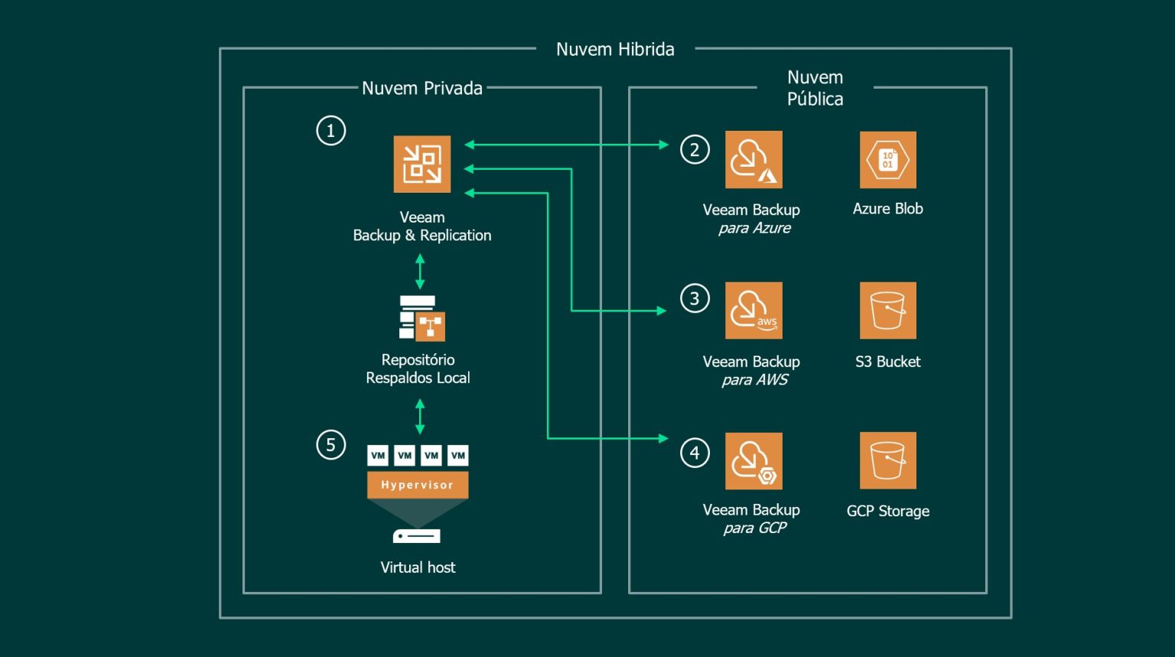Select the Virtual host server icon

[417, 536]
